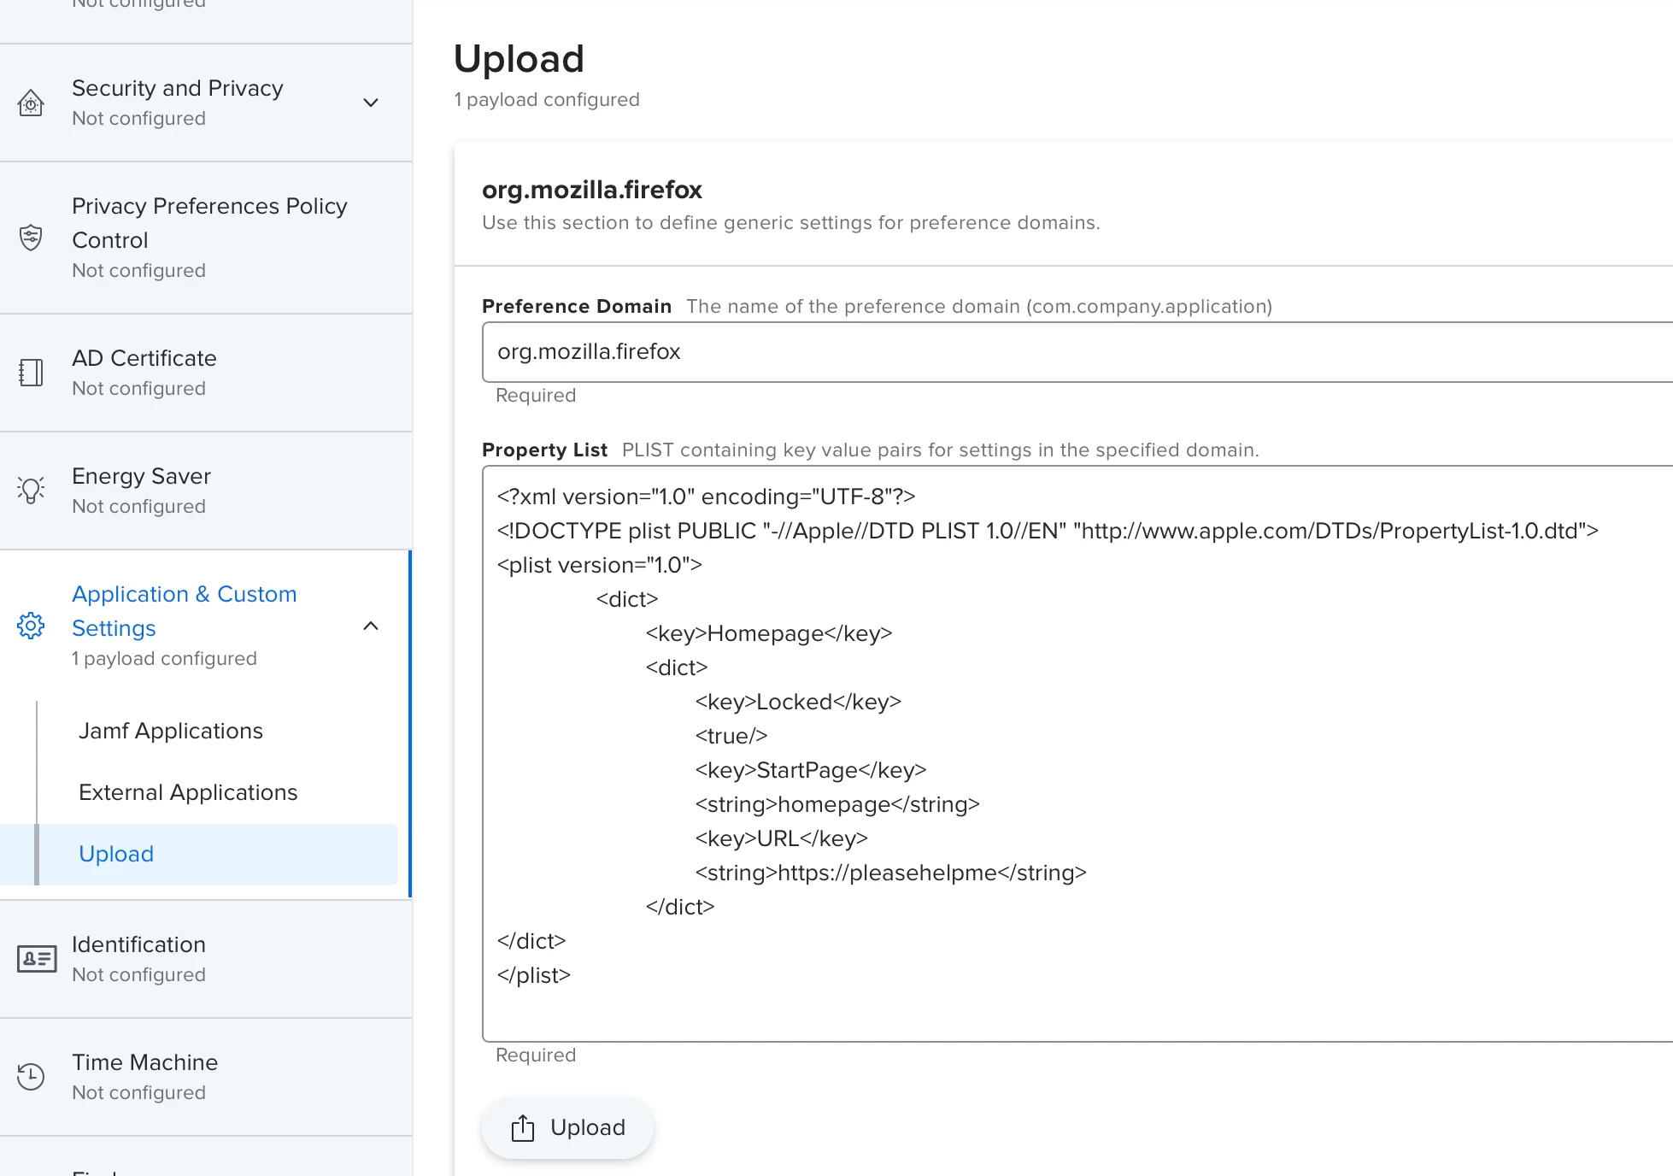The height and width of the screenshot is (1176, 1673).
Task: Select the Upload sub-item in sidebar
Action: (199, 855)
